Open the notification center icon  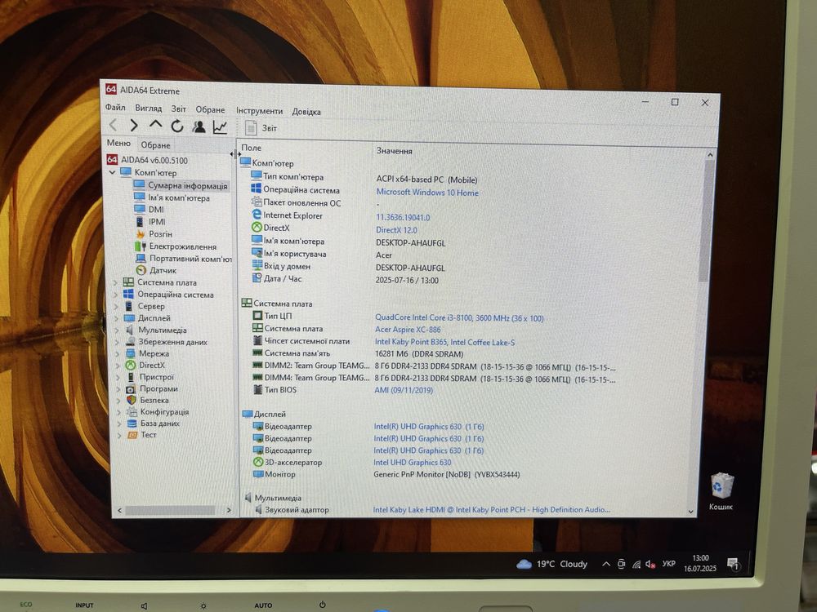(733, 564)
